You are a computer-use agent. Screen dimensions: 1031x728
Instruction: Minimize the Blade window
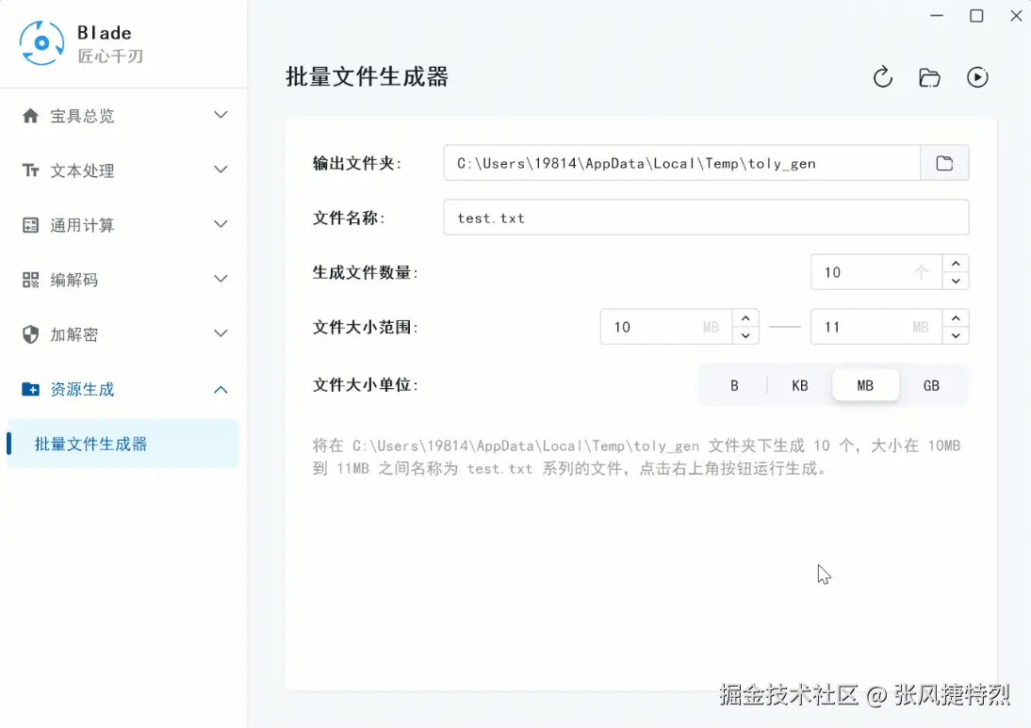click(937, 16)
